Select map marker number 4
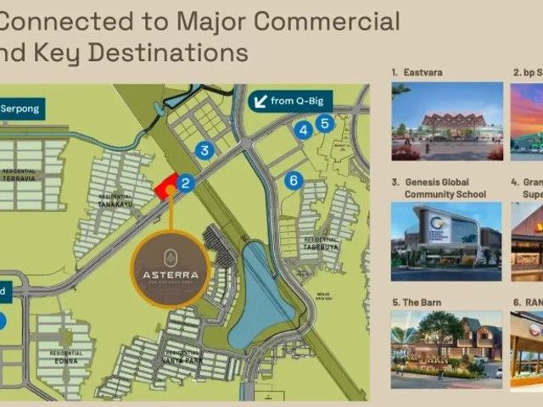 304,131
